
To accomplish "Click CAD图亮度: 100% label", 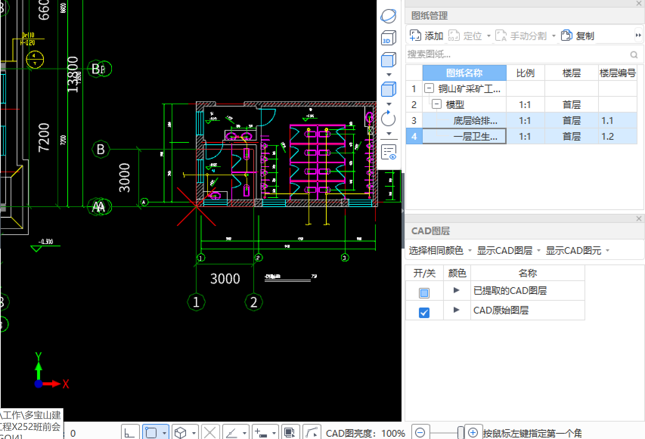I will click(365, 433).
